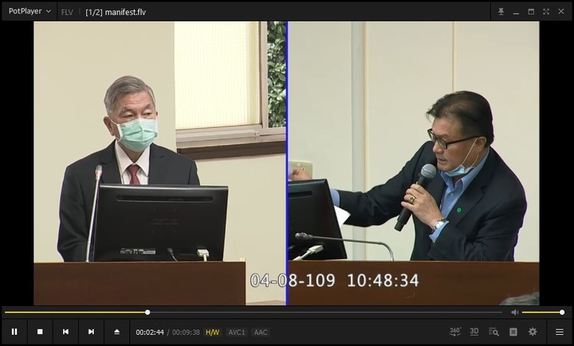Image resolution: width=574 pixels, height=346 pixels.
Task: Click the volume slider knob
Action: click(x=562, y=313)
